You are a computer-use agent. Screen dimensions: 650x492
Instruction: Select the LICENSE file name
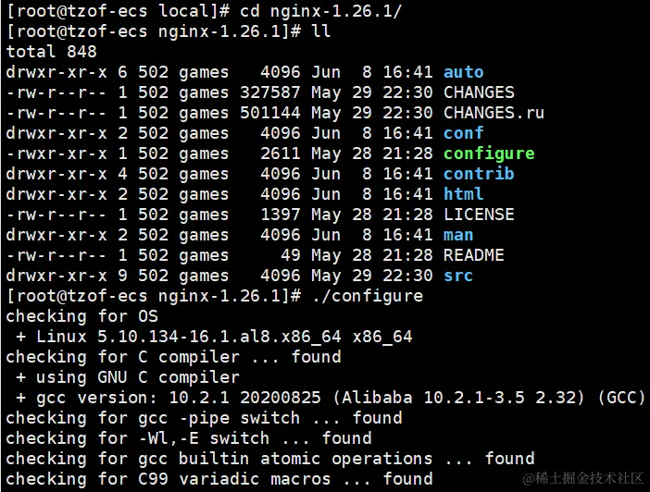[x=479, y=215]
